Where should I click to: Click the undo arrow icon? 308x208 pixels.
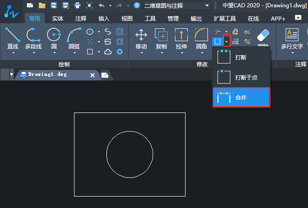click(x=101, y=5)
